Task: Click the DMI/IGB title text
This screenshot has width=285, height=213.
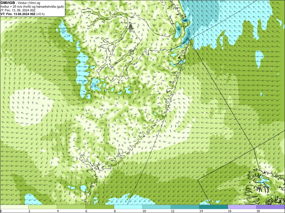Action: click(8, 3)
